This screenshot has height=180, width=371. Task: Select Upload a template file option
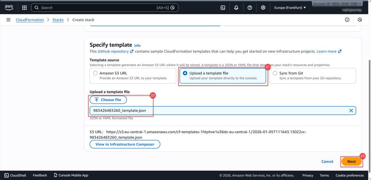coord(185,73)
